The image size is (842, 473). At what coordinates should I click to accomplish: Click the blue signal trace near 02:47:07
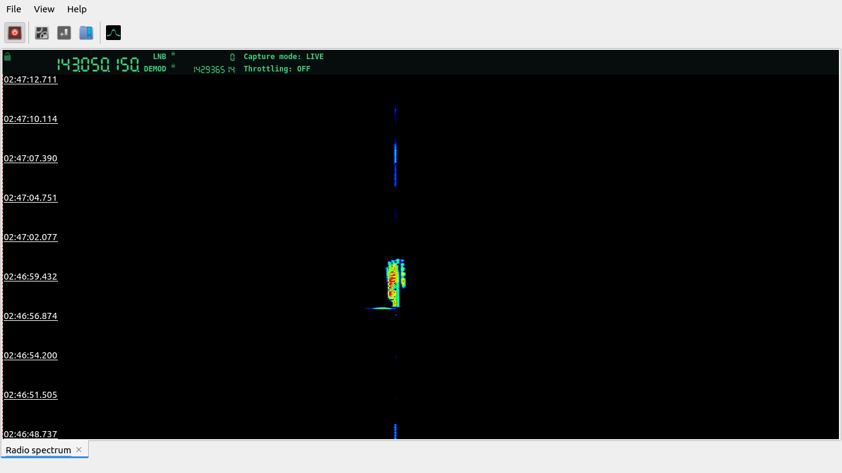[395, 163]
